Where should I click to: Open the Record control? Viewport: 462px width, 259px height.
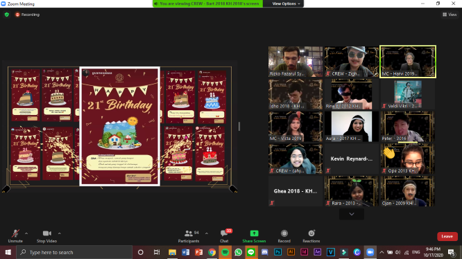pos(284,236)
